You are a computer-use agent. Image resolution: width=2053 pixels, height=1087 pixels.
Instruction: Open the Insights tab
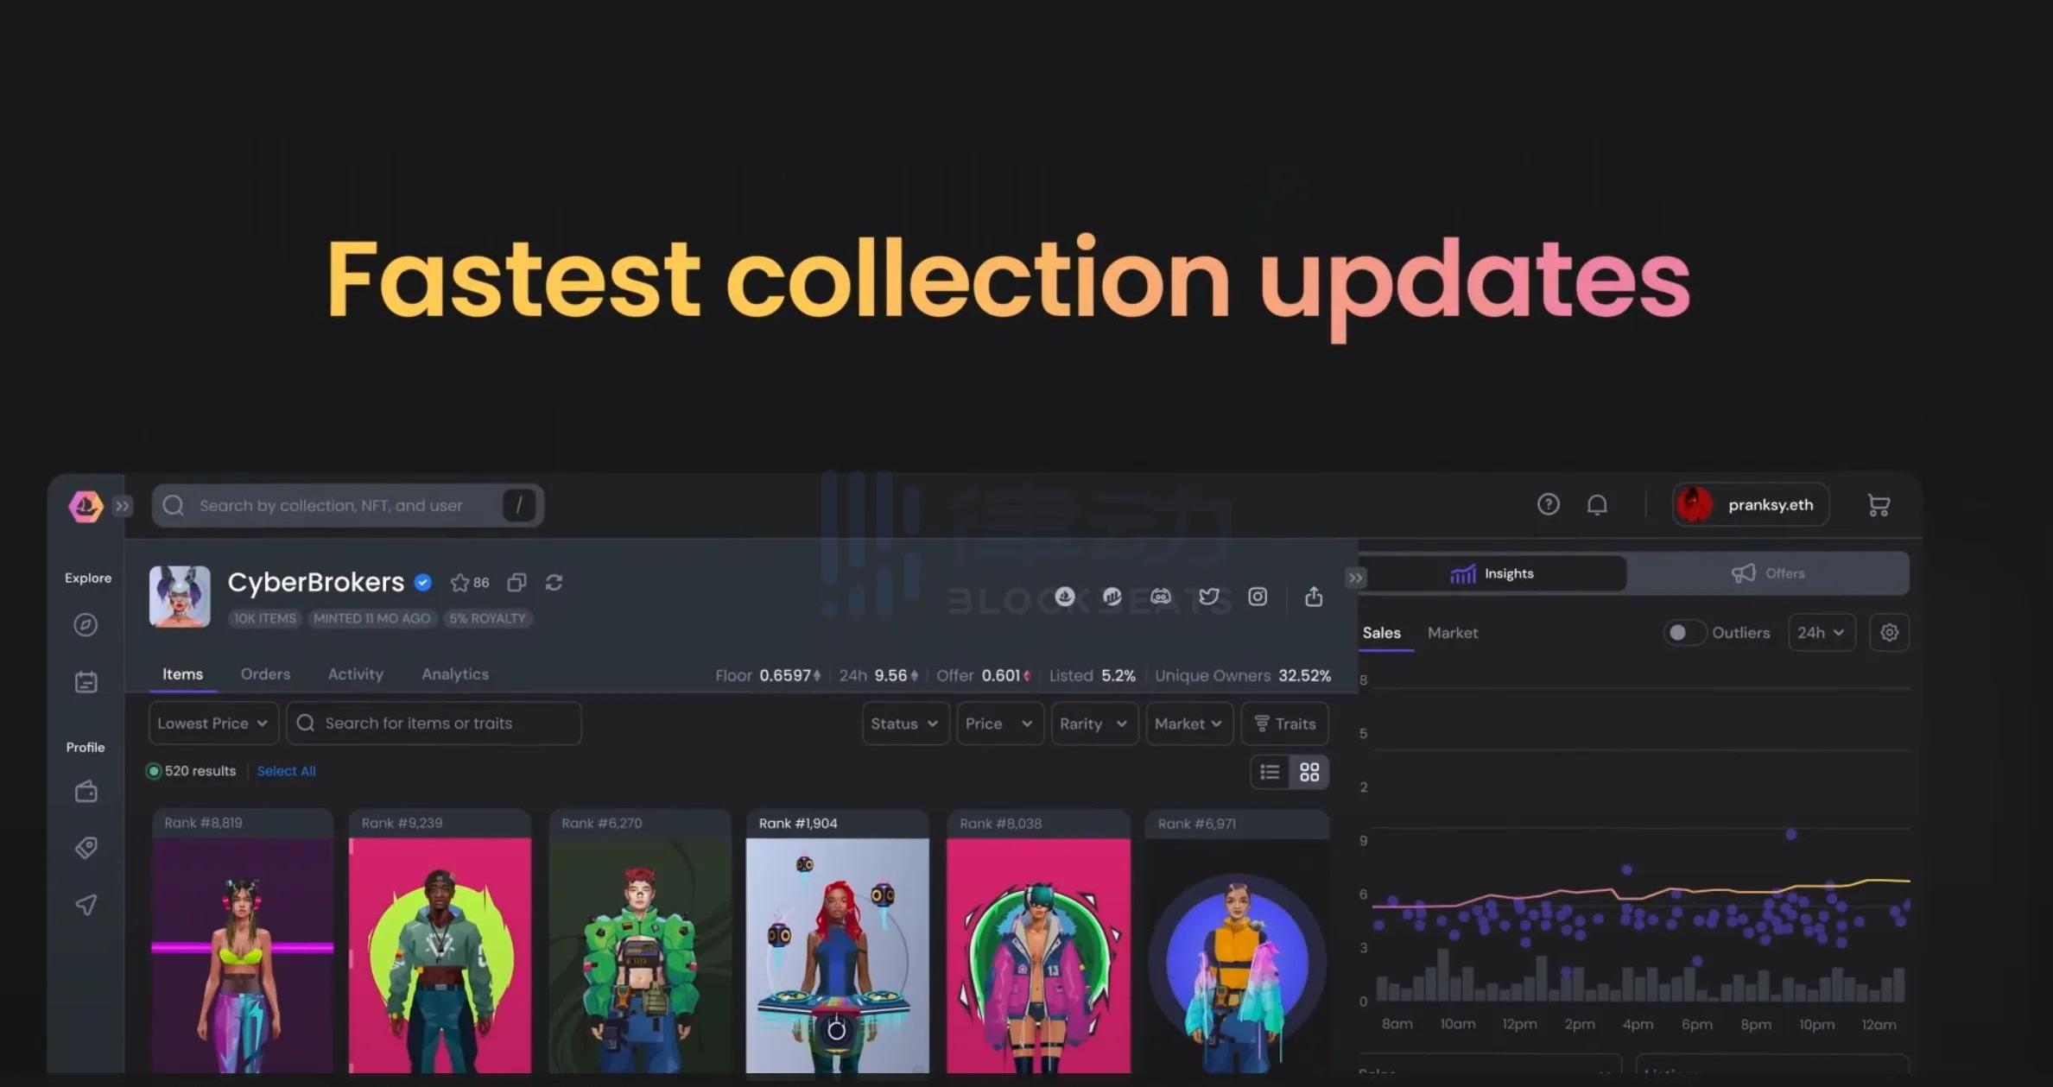click(x=1492, y=574)
